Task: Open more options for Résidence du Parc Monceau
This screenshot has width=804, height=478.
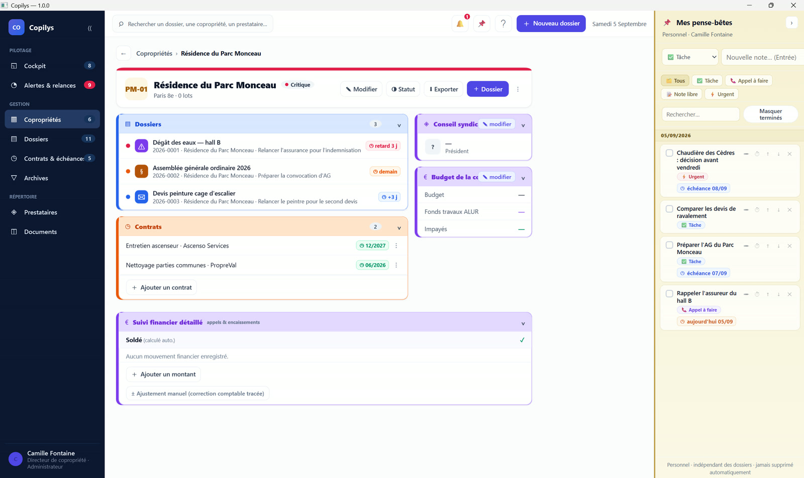Action: (x=518, y=89)
